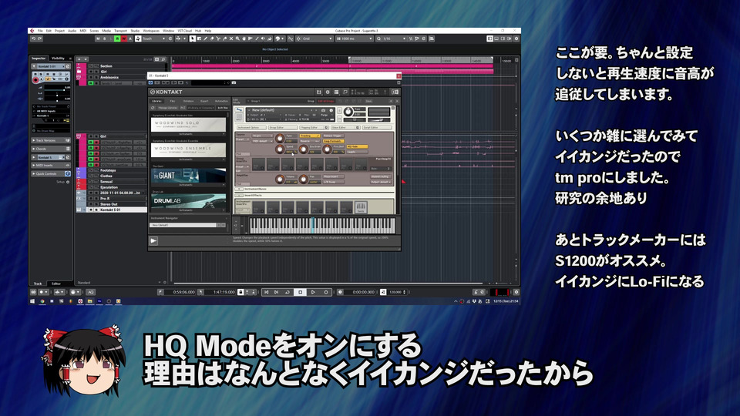Select the Object Selection arrow tool
740x416 pixels.
[x=193, y=39]
